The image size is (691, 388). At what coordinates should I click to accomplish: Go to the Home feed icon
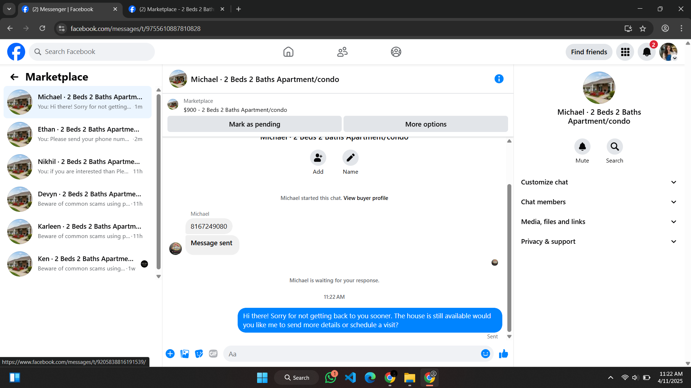pos(288,52)
